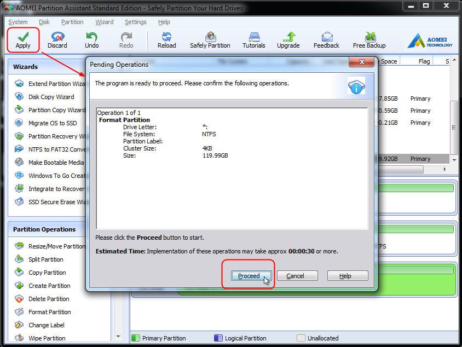Screen dimensions: 462x347
Task: Click the Upgrade toolbar icon
Action: (288, 37)
